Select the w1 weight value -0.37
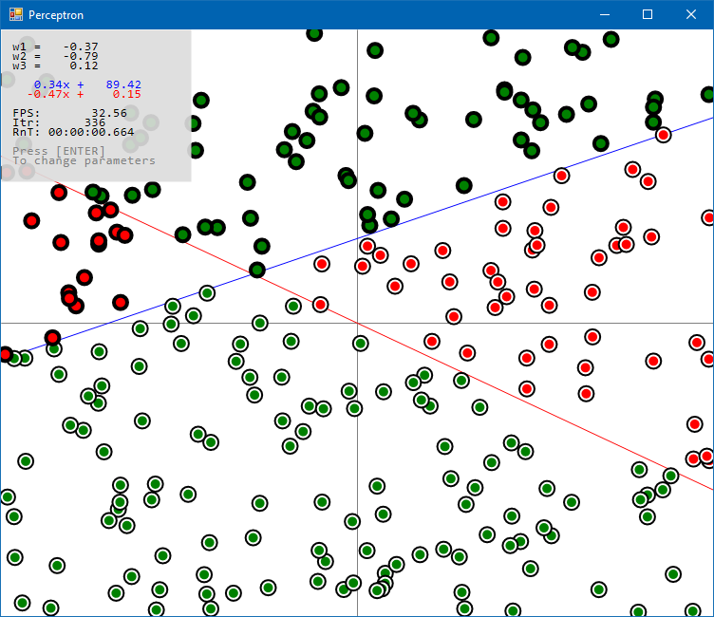714x617 pixels. pyautogui.click(x=80, y=47)
